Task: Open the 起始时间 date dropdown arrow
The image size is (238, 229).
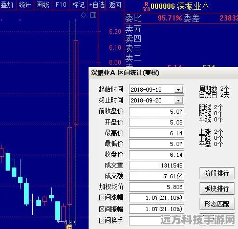Action: (179, 90)
